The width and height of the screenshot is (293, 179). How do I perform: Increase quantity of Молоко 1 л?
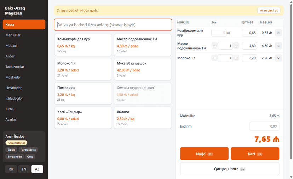coord(236,58)
